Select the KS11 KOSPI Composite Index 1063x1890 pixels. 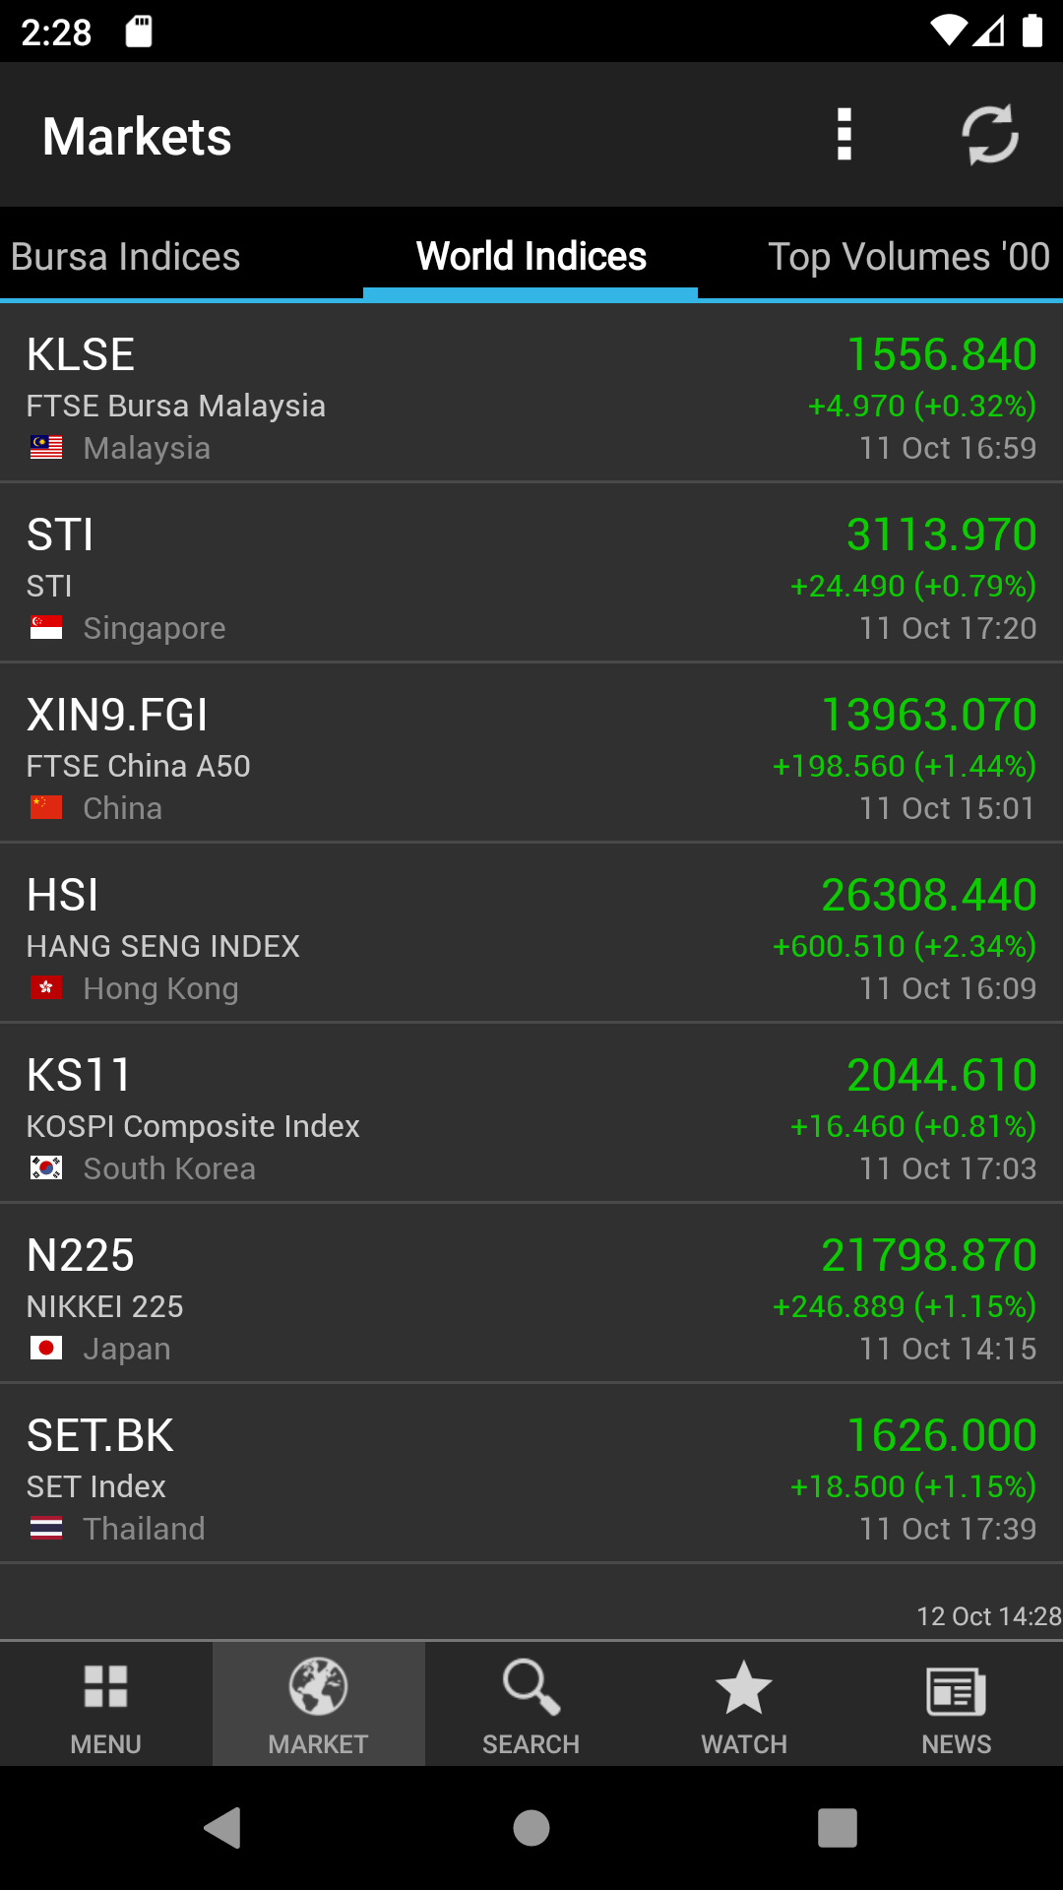(x=531, y=1114)
